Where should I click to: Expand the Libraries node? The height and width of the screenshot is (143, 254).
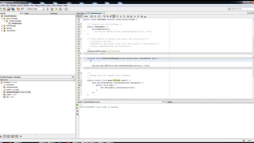point(2,28)
